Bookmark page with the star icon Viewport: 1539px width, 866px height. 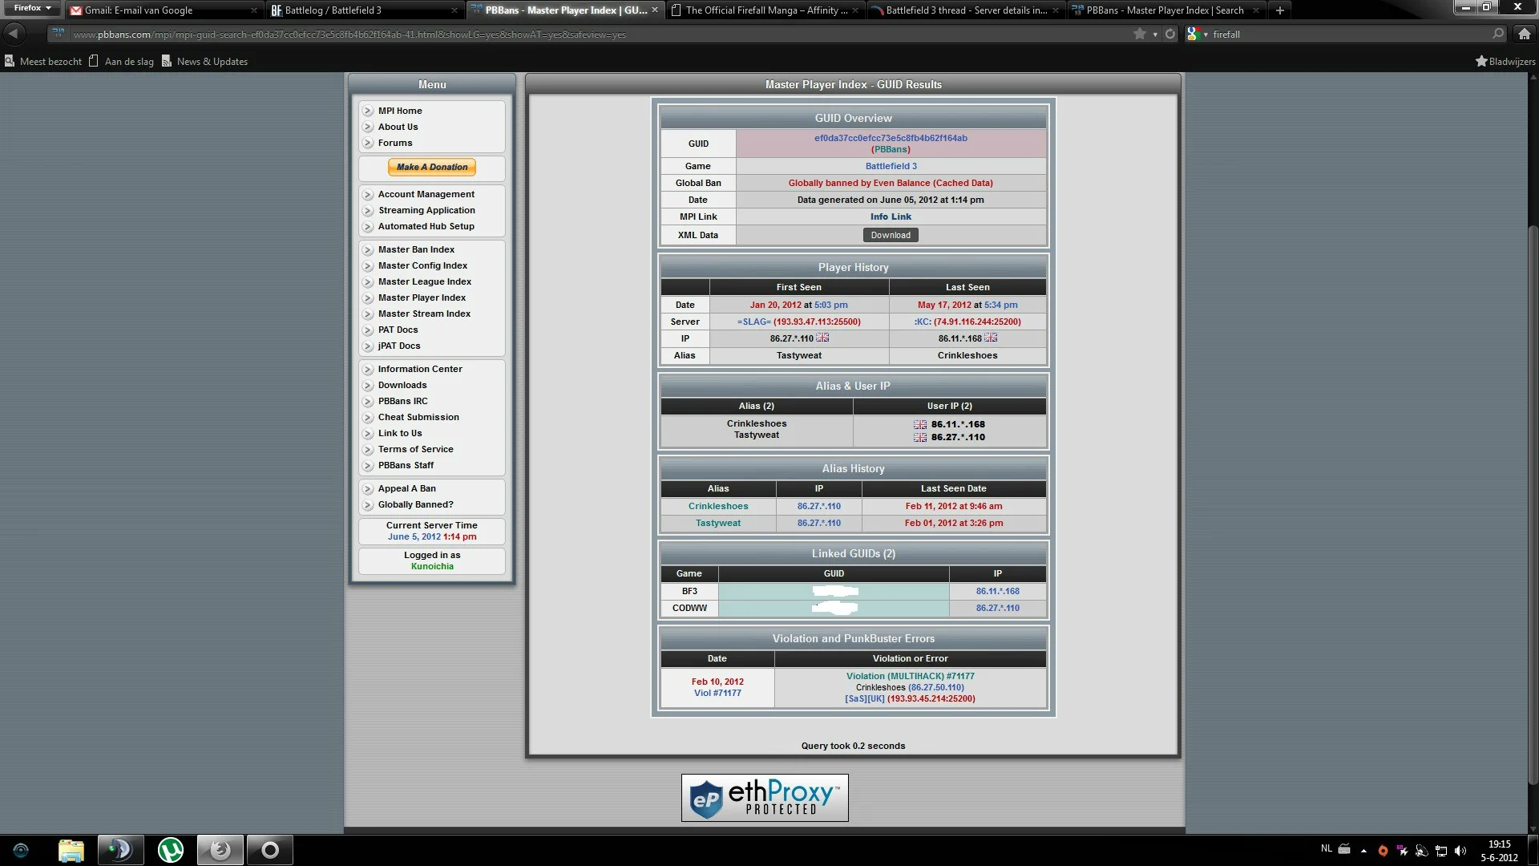1139,34
